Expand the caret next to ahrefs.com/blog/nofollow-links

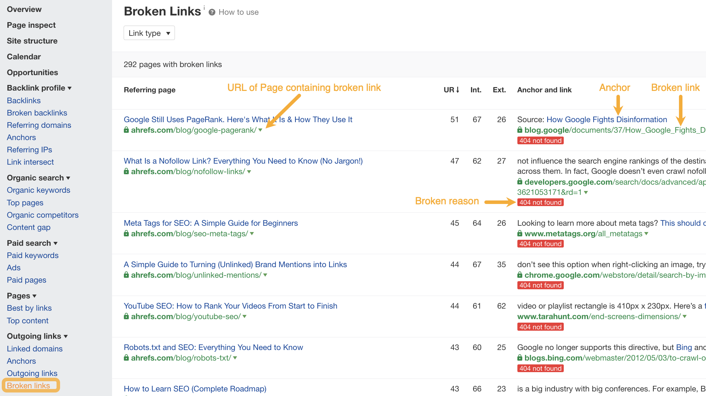click(x=248, y=172)
